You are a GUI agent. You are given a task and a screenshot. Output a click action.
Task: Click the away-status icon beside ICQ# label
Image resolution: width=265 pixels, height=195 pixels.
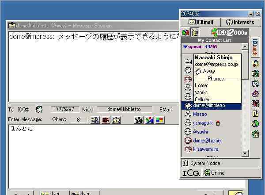click(39, 109)
